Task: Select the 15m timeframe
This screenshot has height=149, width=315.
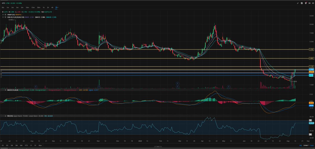Action: pos(33,8)
